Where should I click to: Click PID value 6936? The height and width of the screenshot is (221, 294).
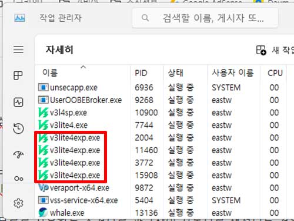144,88
